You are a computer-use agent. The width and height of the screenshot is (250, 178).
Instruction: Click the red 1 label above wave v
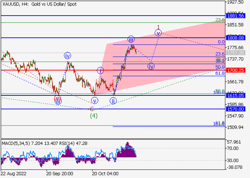(x=158, y=27)
